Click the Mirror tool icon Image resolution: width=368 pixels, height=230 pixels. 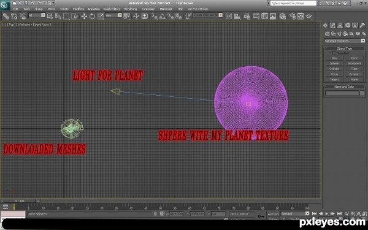pos(229,16)
